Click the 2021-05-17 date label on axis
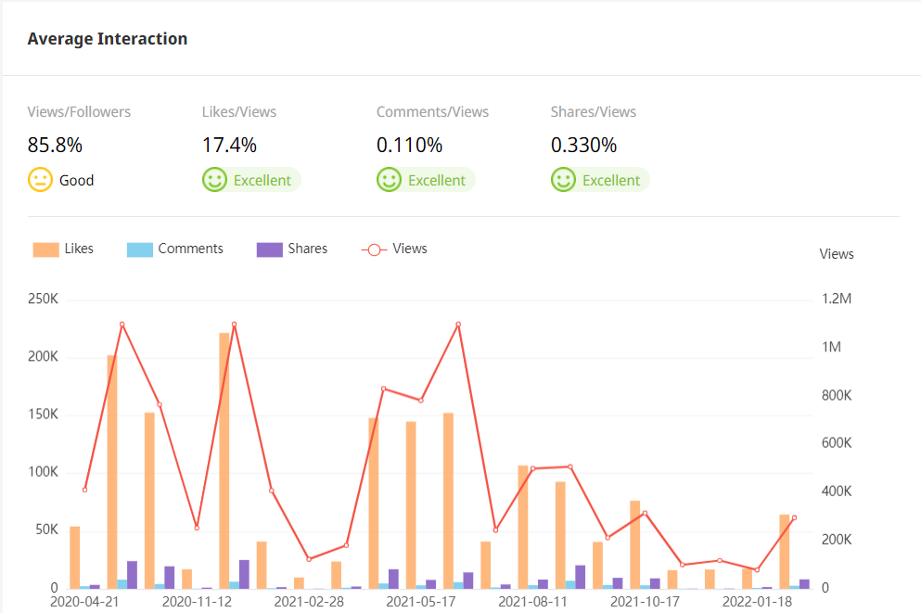Image resolution: width=921 pixels, height=613 pixels. point(420,601)
